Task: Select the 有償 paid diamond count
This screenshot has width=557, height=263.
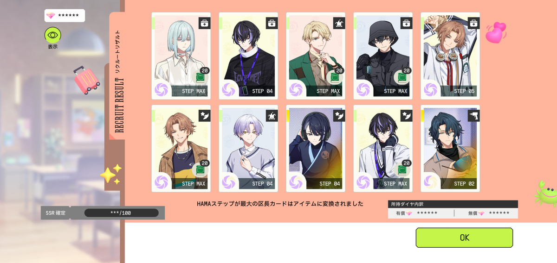Action: click(427, 213)
